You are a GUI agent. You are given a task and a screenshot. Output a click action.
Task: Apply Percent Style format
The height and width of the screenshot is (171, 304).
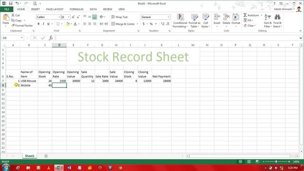pos(151,24)
